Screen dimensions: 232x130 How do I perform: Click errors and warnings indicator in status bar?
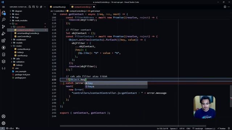click(x=10, y=129)
